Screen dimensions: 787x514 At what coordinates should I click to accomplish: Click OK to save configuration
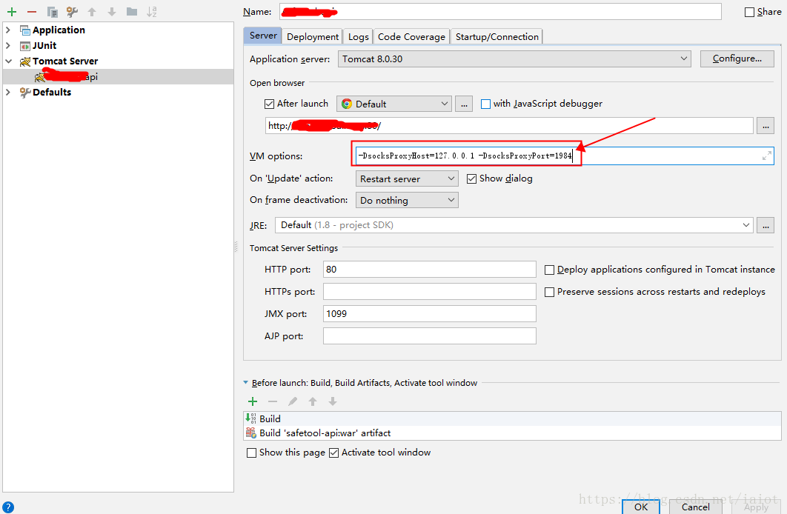pyautogui.click(x=641, y=507)
